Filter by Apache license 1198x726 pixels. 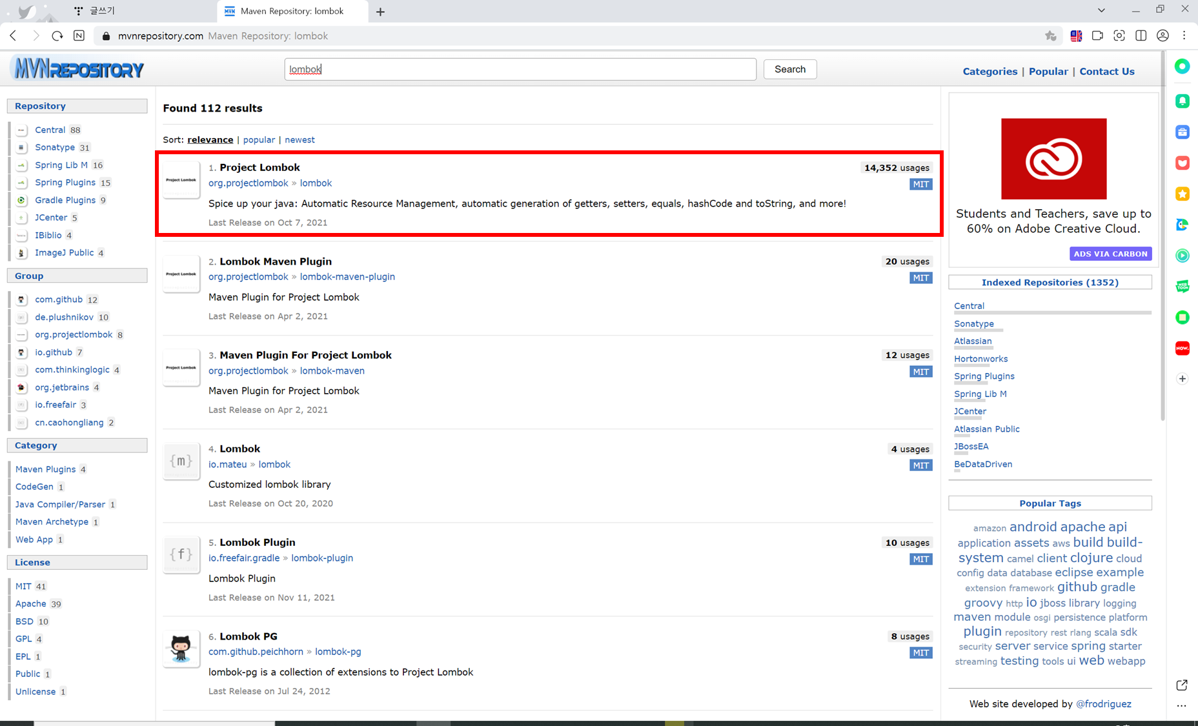(x=30, y=603)
